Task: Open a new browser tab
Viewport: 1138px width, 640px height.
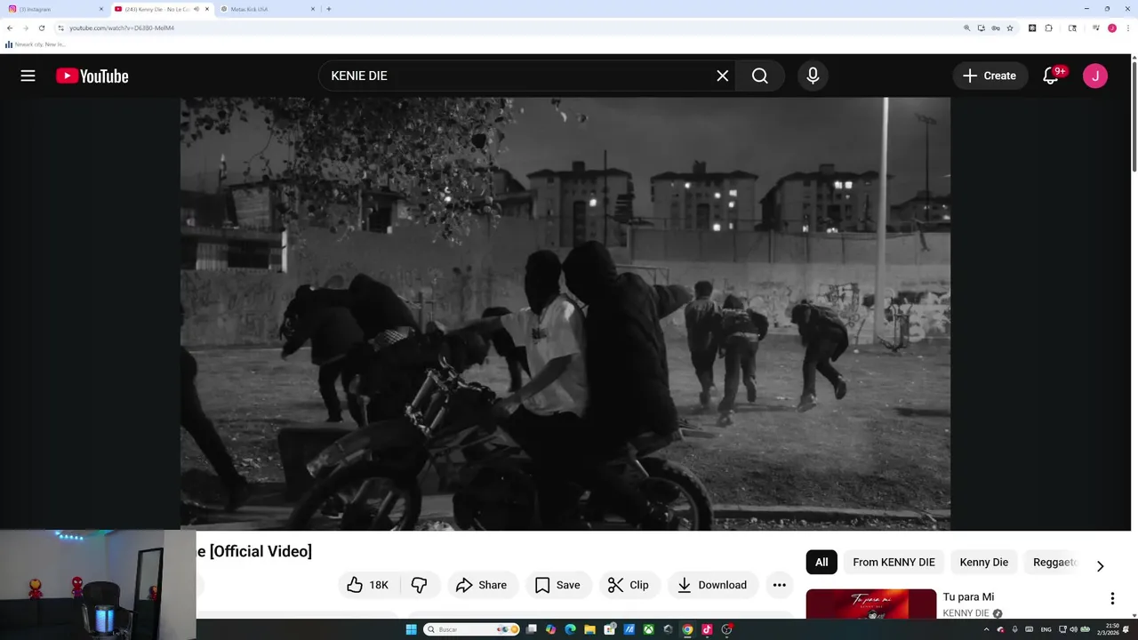Action: (329, 9)
